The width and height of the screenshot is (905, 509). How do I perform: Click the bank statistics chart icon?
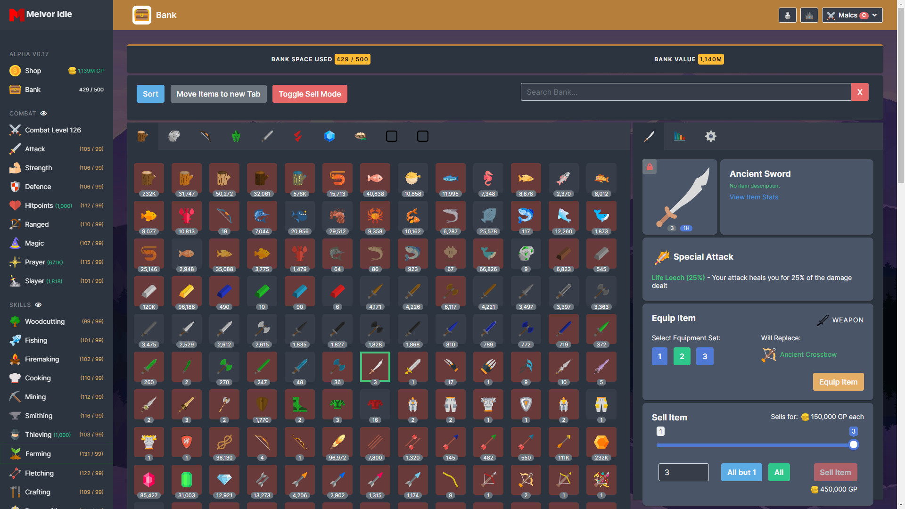[679, 136]
